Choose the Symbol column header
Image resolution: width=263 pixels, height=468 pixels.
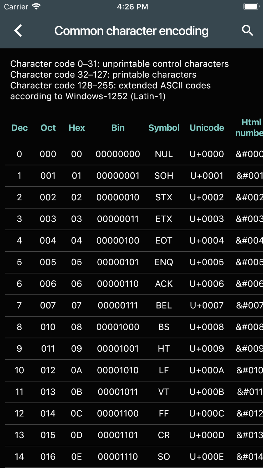[164, 128]
